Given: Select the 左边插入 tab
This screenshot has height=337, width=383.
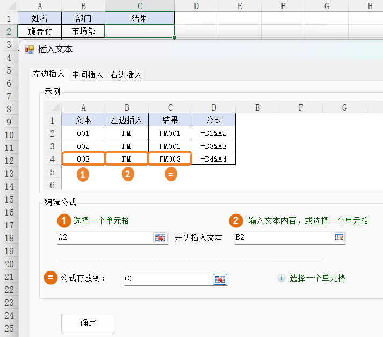Looking at the screenshot, I should pos(49,74).
